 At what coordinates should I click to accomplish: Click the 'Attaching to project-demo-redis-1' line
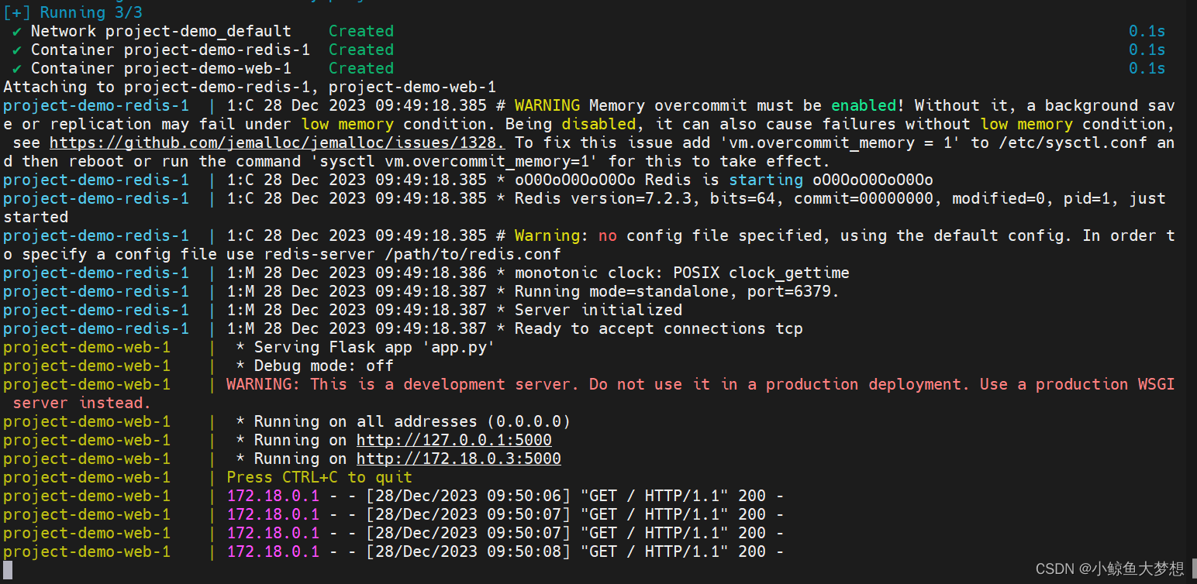250,87
